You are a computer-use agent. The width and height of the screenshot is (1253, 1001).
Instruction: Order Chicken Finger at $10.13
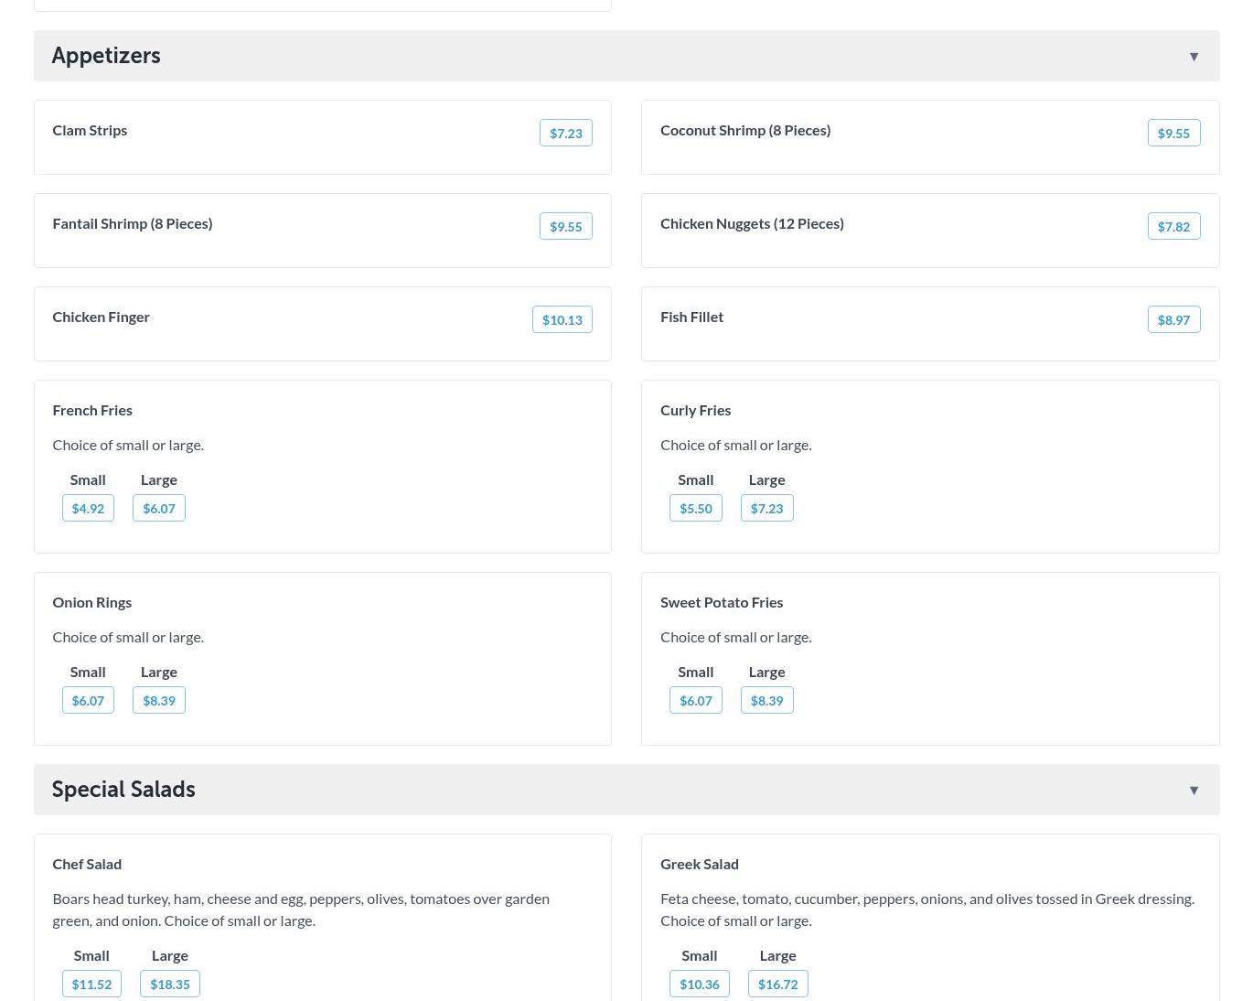[562, 320]
